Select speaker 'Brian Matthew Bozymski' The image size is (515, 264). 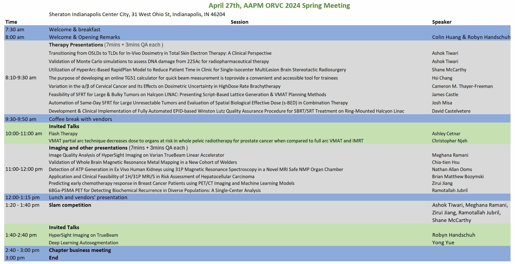point(458,177)
